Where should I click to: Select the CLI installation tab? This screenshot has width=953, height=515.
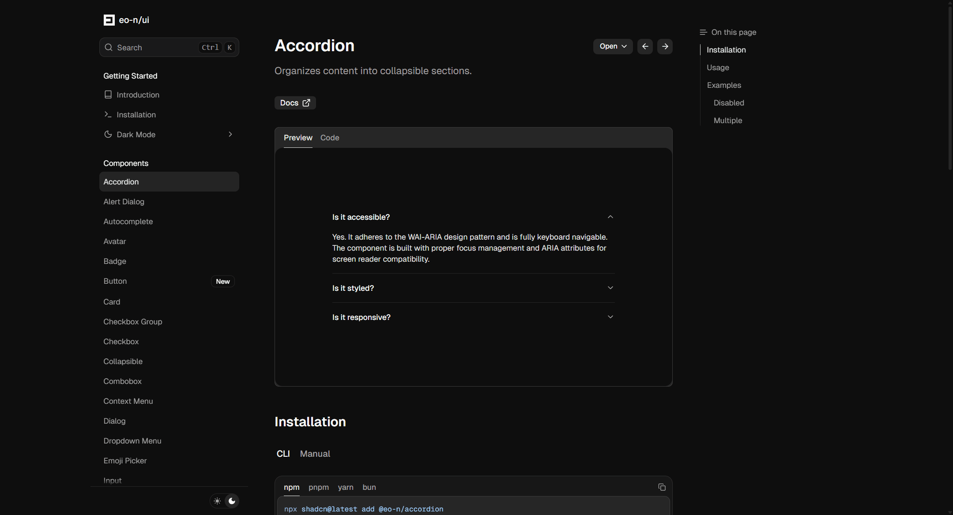pyautogui.click(x=283, y=454)
